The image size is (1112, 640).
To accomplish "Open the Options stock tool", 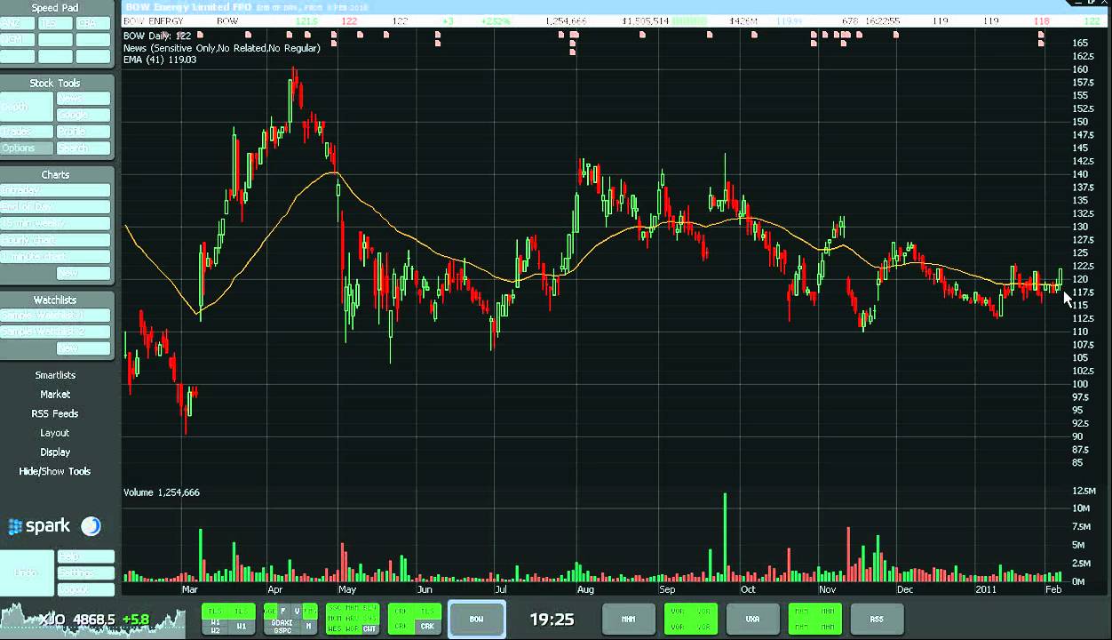I will (27, 148).
